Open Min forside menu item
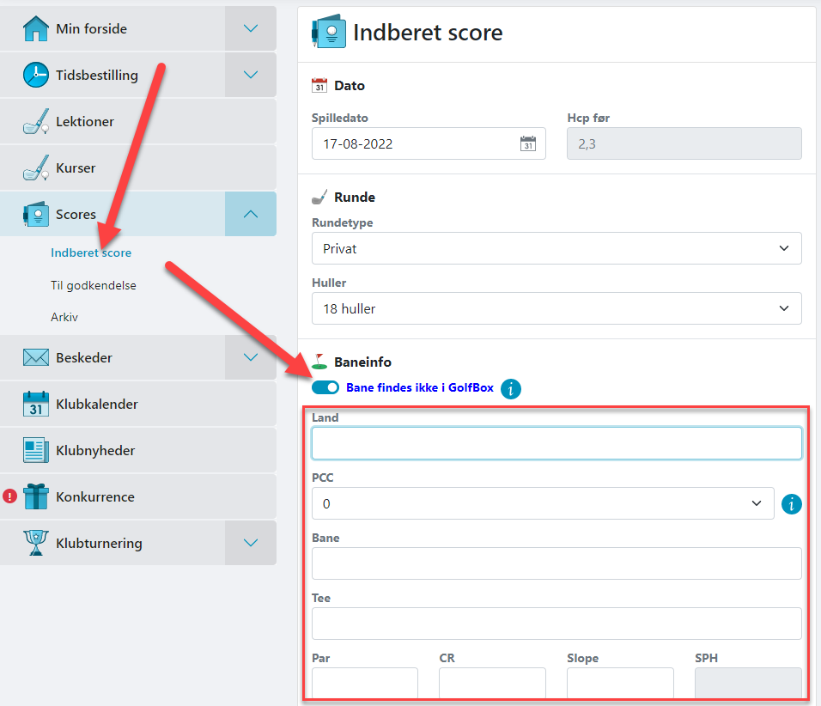The width and height of the screenshot is (821, 706). tap(113, 28)
